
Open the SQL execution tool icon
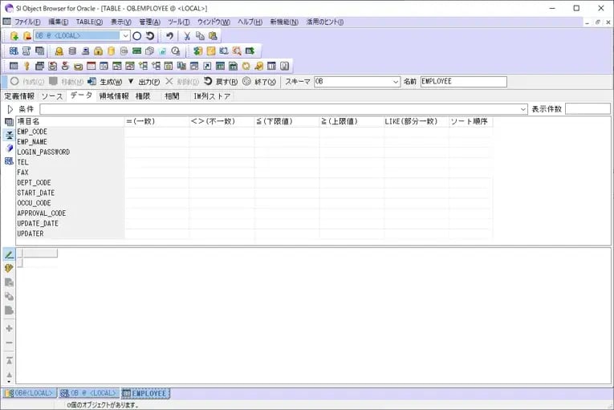14,51
